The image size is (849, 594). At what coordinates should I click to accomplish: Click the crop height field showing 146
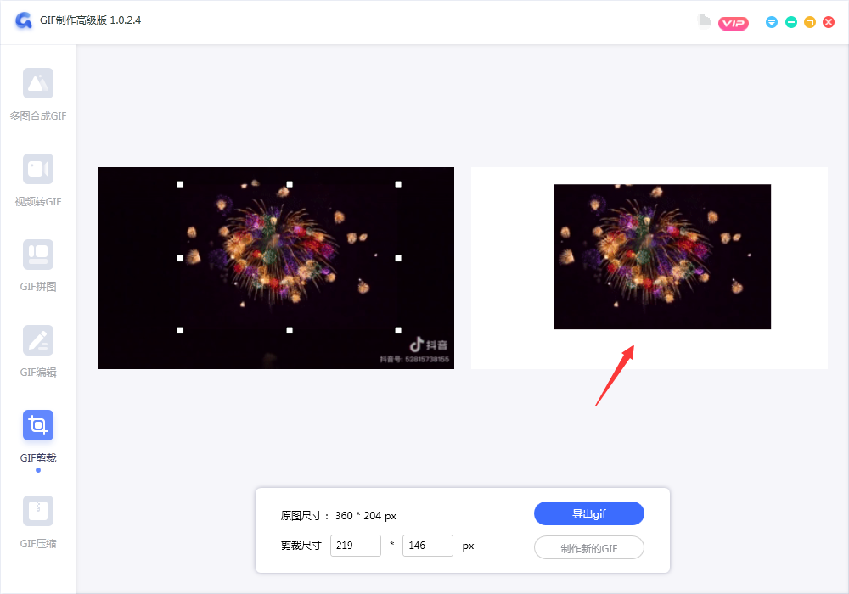(x=427, y=546)
